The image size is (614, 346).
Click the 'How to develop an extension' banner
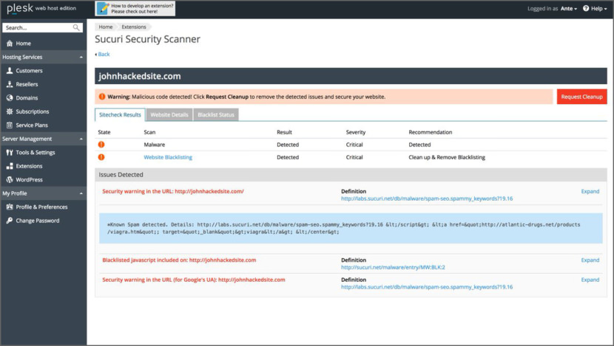[x=135, y=9]
